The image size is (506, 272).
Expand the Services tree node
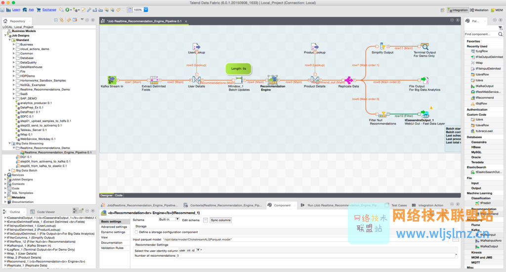click(x=5, y=175)
